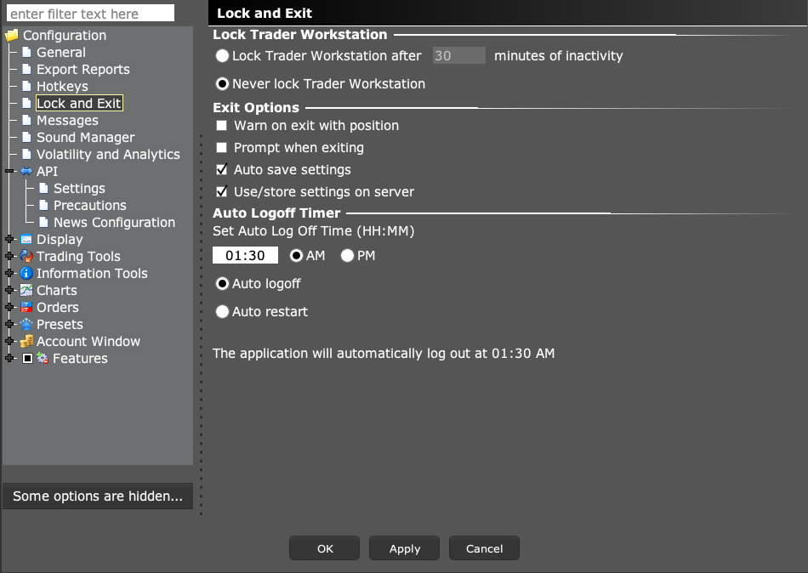Image resolution: width=808 pixels, height=573 pixels.
Task: Click the Charts icon
Action: point(26,290)
